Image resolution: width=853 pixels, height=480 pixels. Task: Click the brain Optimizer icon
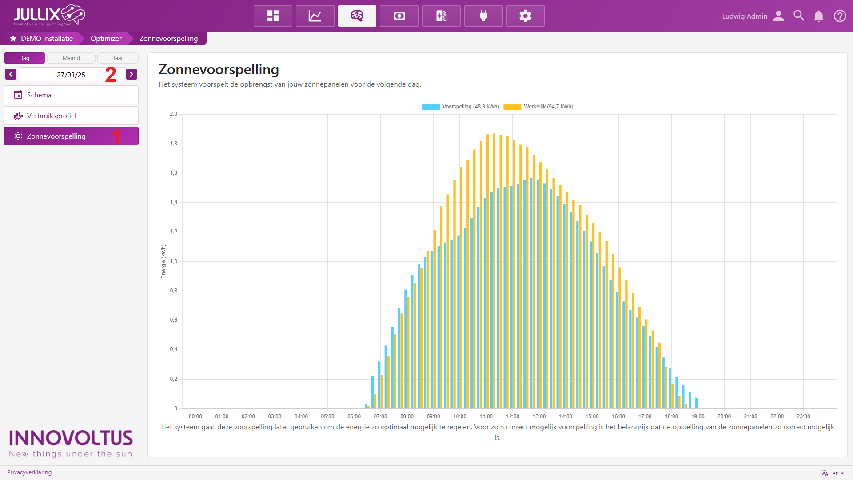tap(357, 16)
